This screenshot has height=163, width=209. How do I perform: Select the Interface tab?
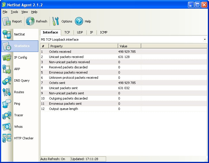click(x=50, y=32)
